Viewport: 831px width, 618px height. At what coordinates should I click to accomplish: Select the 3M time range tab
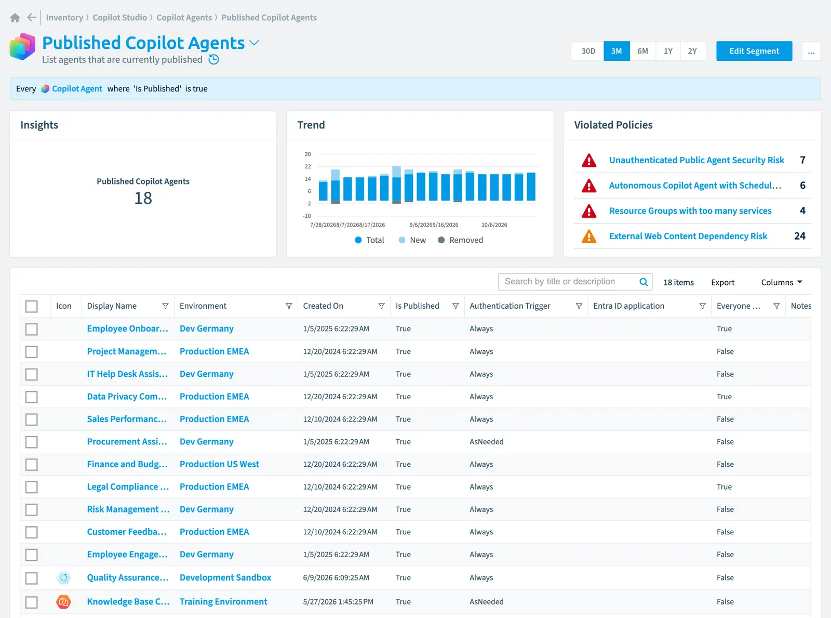[616, 51]
